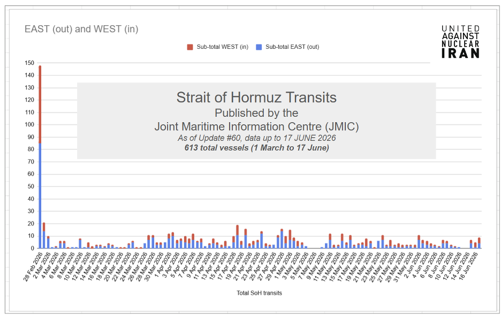Click the y-axis value 80

[31, 149]
